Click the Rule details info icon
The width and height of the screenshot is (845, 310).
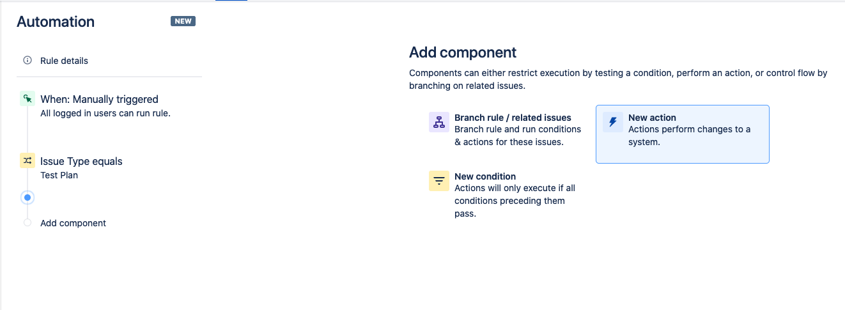click(x=27, y=61)
